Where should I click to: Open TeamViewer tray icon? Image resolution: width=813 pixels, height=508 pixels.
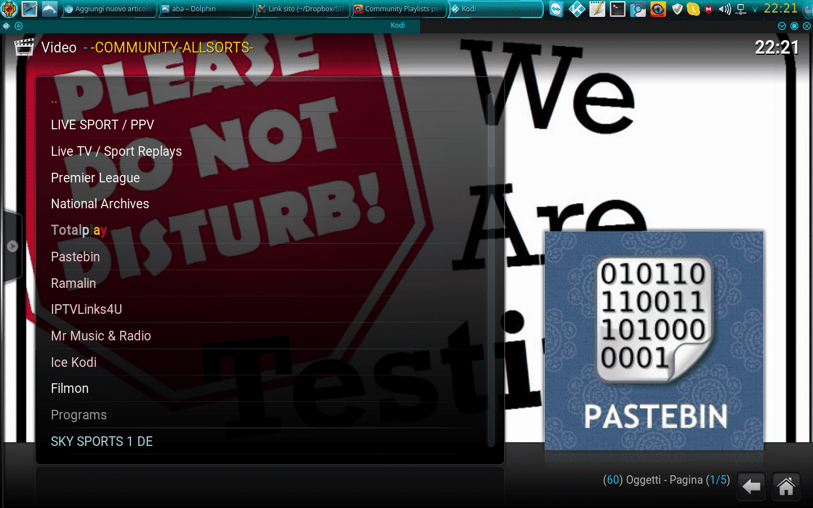[557, 9]
